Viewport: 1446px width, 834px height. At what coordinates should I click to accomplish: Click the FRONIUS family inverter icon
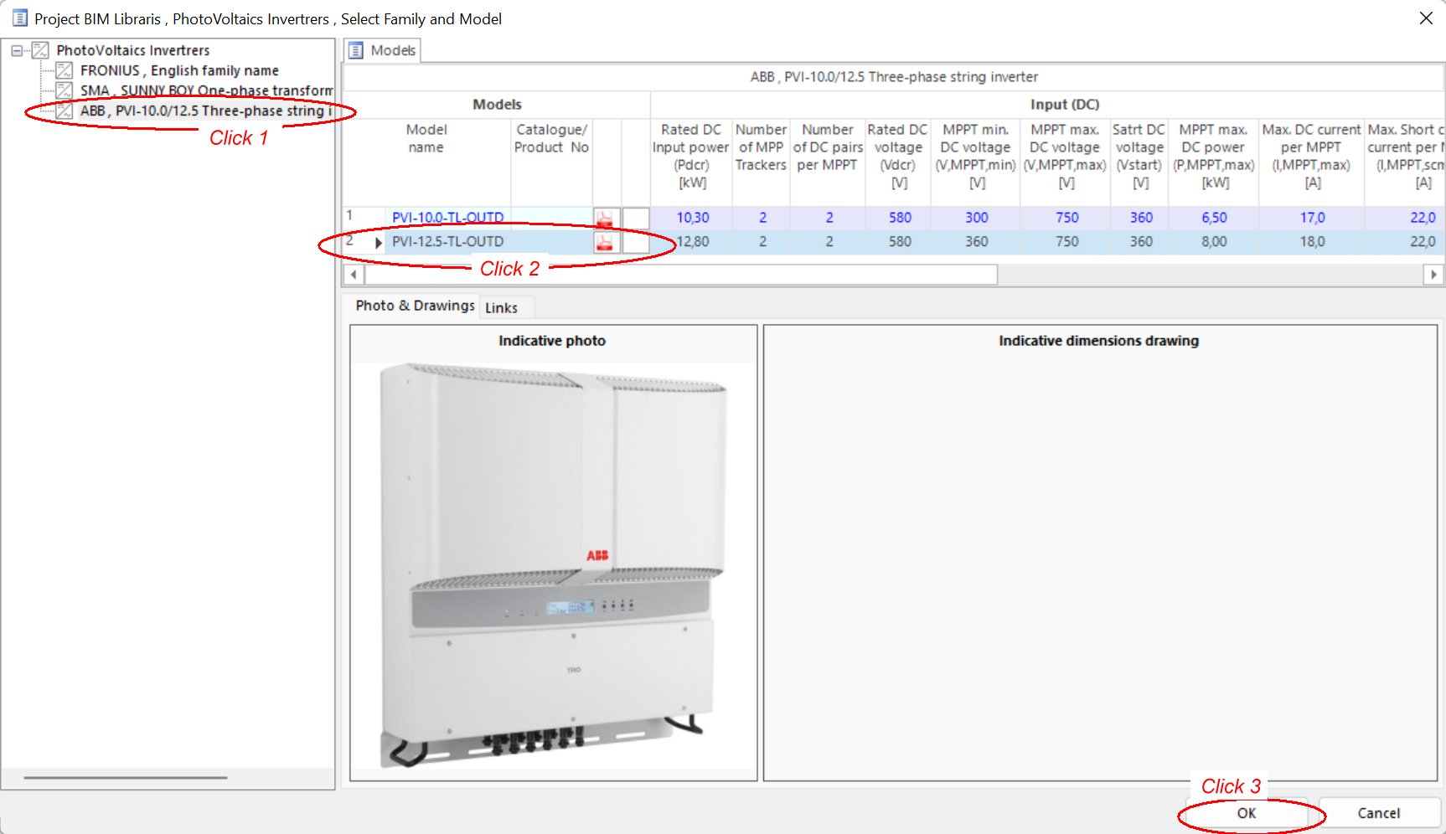pos(65,70)
